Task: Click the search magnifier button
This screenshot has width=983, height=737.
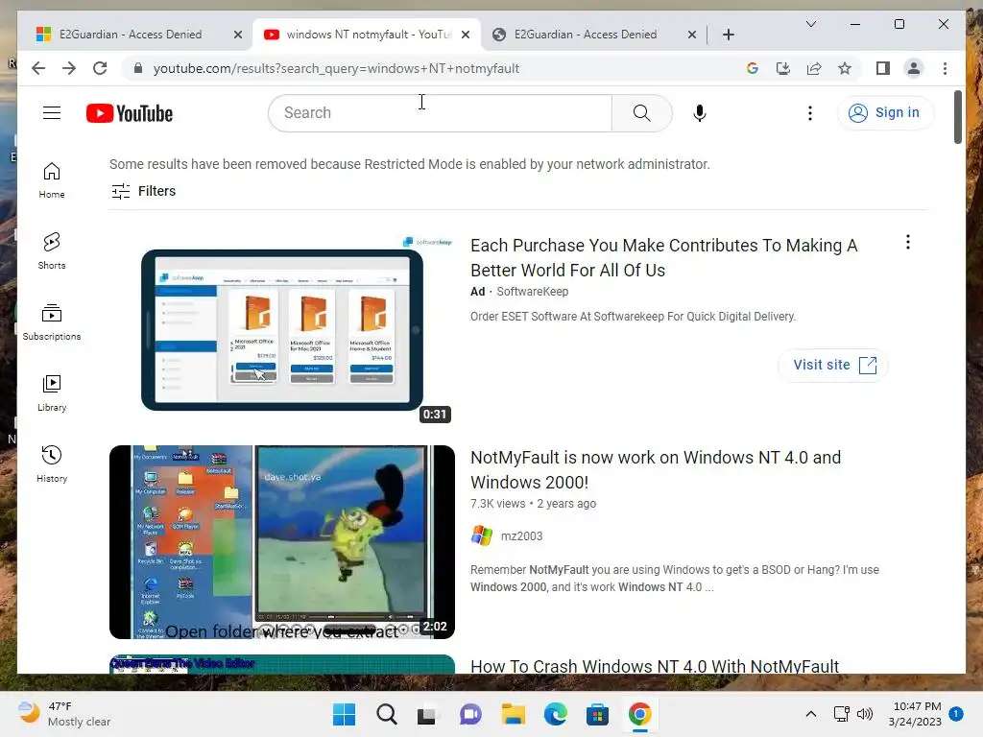Action: (x=641, y=113)
